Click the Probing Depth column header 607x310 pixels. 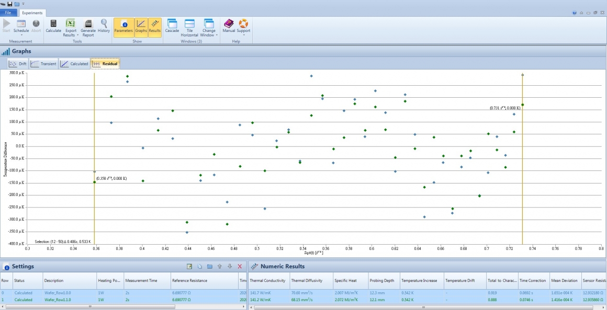point(384,281)
